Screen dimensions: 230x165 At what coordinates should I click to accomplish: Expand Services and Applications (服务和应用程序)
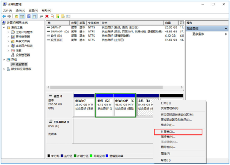pyautogui.click(x=4, y=69)
